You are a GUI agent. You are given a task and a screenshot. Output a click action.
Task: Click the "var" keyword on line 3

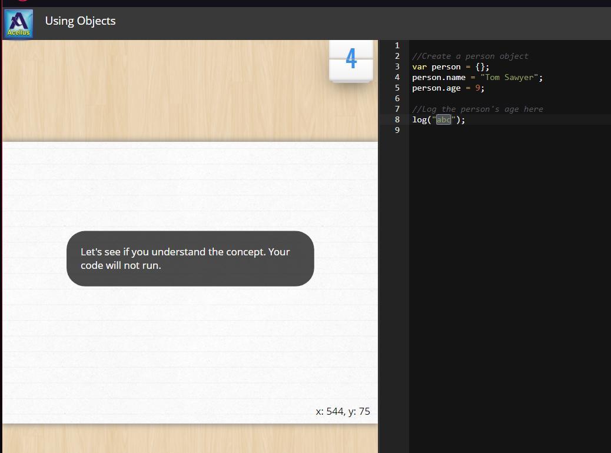tap(419, 67)
